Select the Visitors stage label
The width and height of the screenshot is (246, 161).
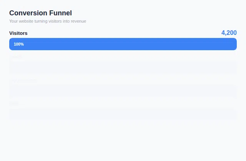click(x=18, y=33)
